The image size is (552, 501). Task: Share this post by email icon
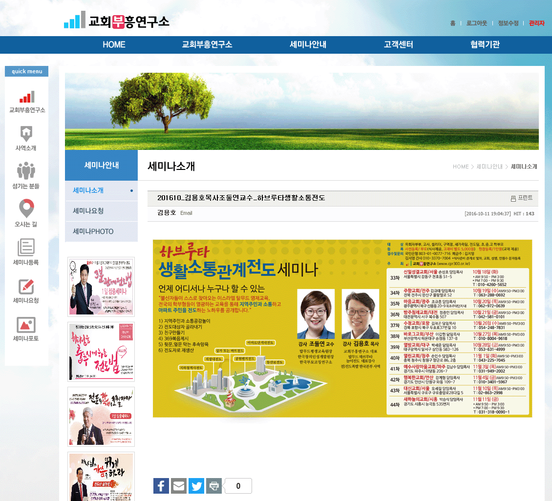pos(178,486)
